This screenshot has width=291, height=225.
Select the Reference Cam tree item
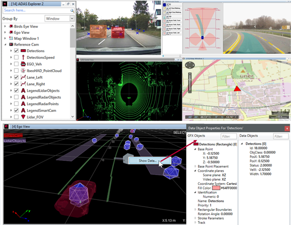[26, 45]
